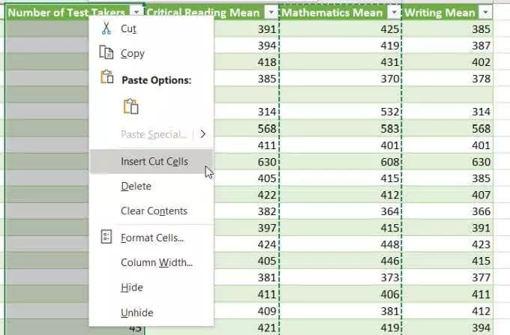
Task: Click the Writing Mean header
Action: click(439, 13)
